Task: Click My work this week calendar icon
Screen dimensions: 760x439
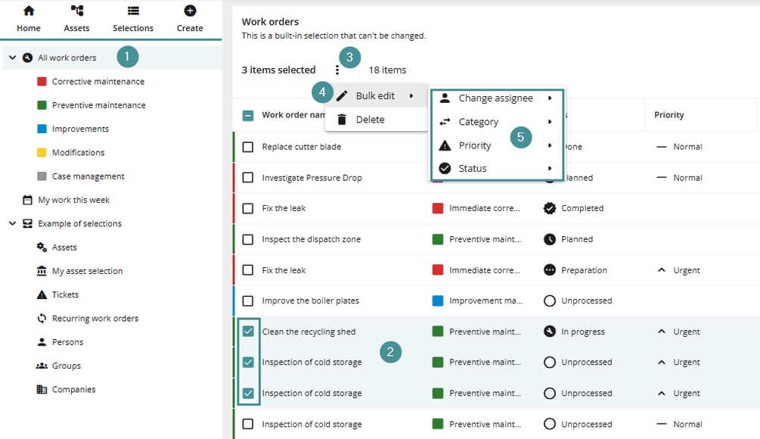Action: pyautogui.click(x=28, y=200)
